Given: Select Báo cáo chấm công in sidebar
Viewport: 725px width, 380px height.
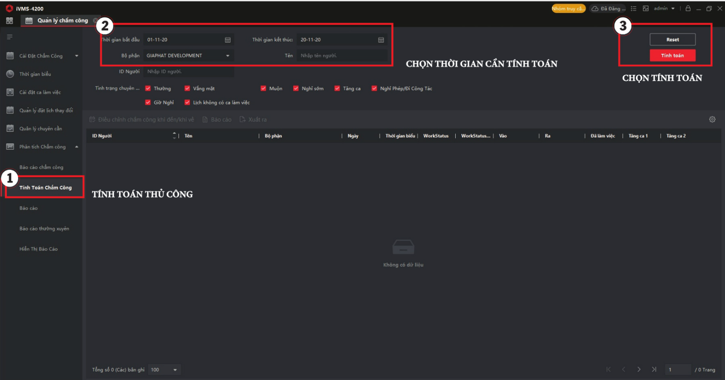Looking at the screenshot, I should click(41, 167).
